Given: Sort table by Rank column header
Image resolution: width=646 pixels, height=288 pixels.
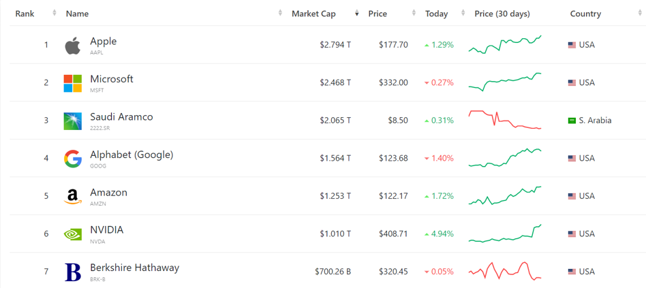Looking at the screenshot, I should [x=25, y=14].
